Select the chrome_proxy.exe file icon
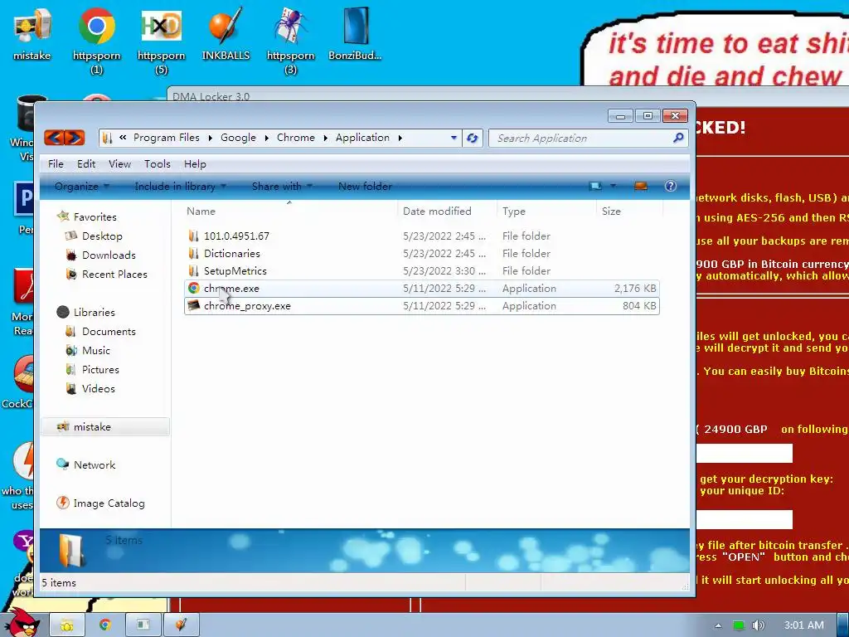This screenshot has width=849, height=637. (193, 305)
